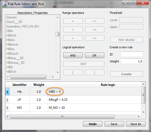Click the not-equal <> operator button
This screenshot has width=151, height=132.
coord(94,21)
